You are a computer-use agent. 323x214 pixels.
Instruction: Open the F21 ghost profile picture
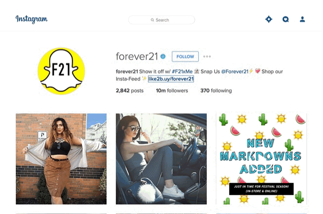click(x=61, y=71)
